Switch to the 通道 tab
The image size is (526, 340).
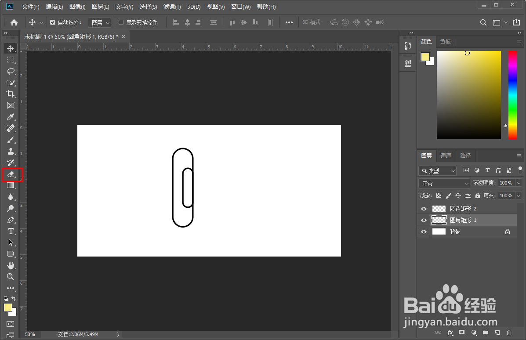coord(446,156)
